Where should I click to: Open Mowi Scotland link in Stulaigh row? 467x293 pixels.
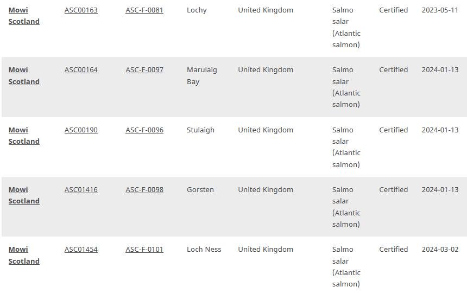coord(23,136)
